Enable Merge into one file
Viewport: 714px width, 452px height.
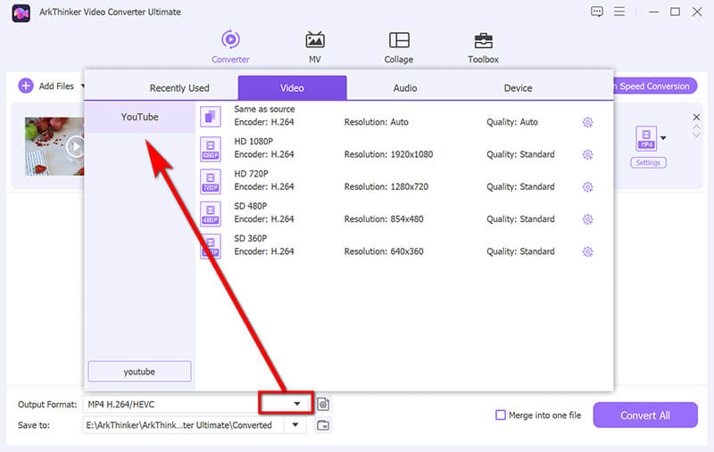[501, 415]
